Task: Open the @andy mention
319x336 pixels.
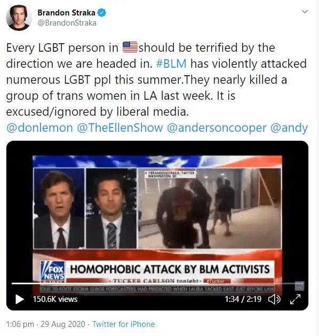Action: tap(289, 127)
